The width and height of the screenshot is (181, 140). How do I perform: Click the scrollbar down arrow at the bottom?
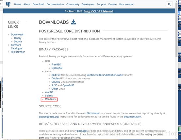[176, 138]
